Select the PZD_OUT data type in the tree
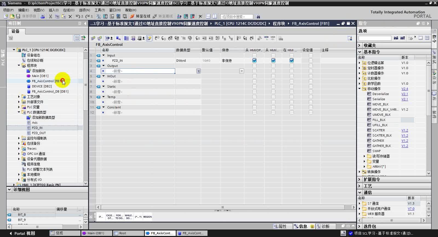 [x=39, y=133]
